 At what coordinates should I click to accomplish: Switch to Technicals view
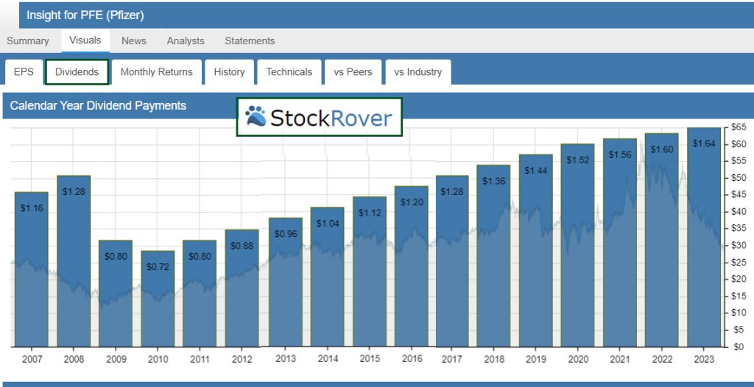coord(289,72)
